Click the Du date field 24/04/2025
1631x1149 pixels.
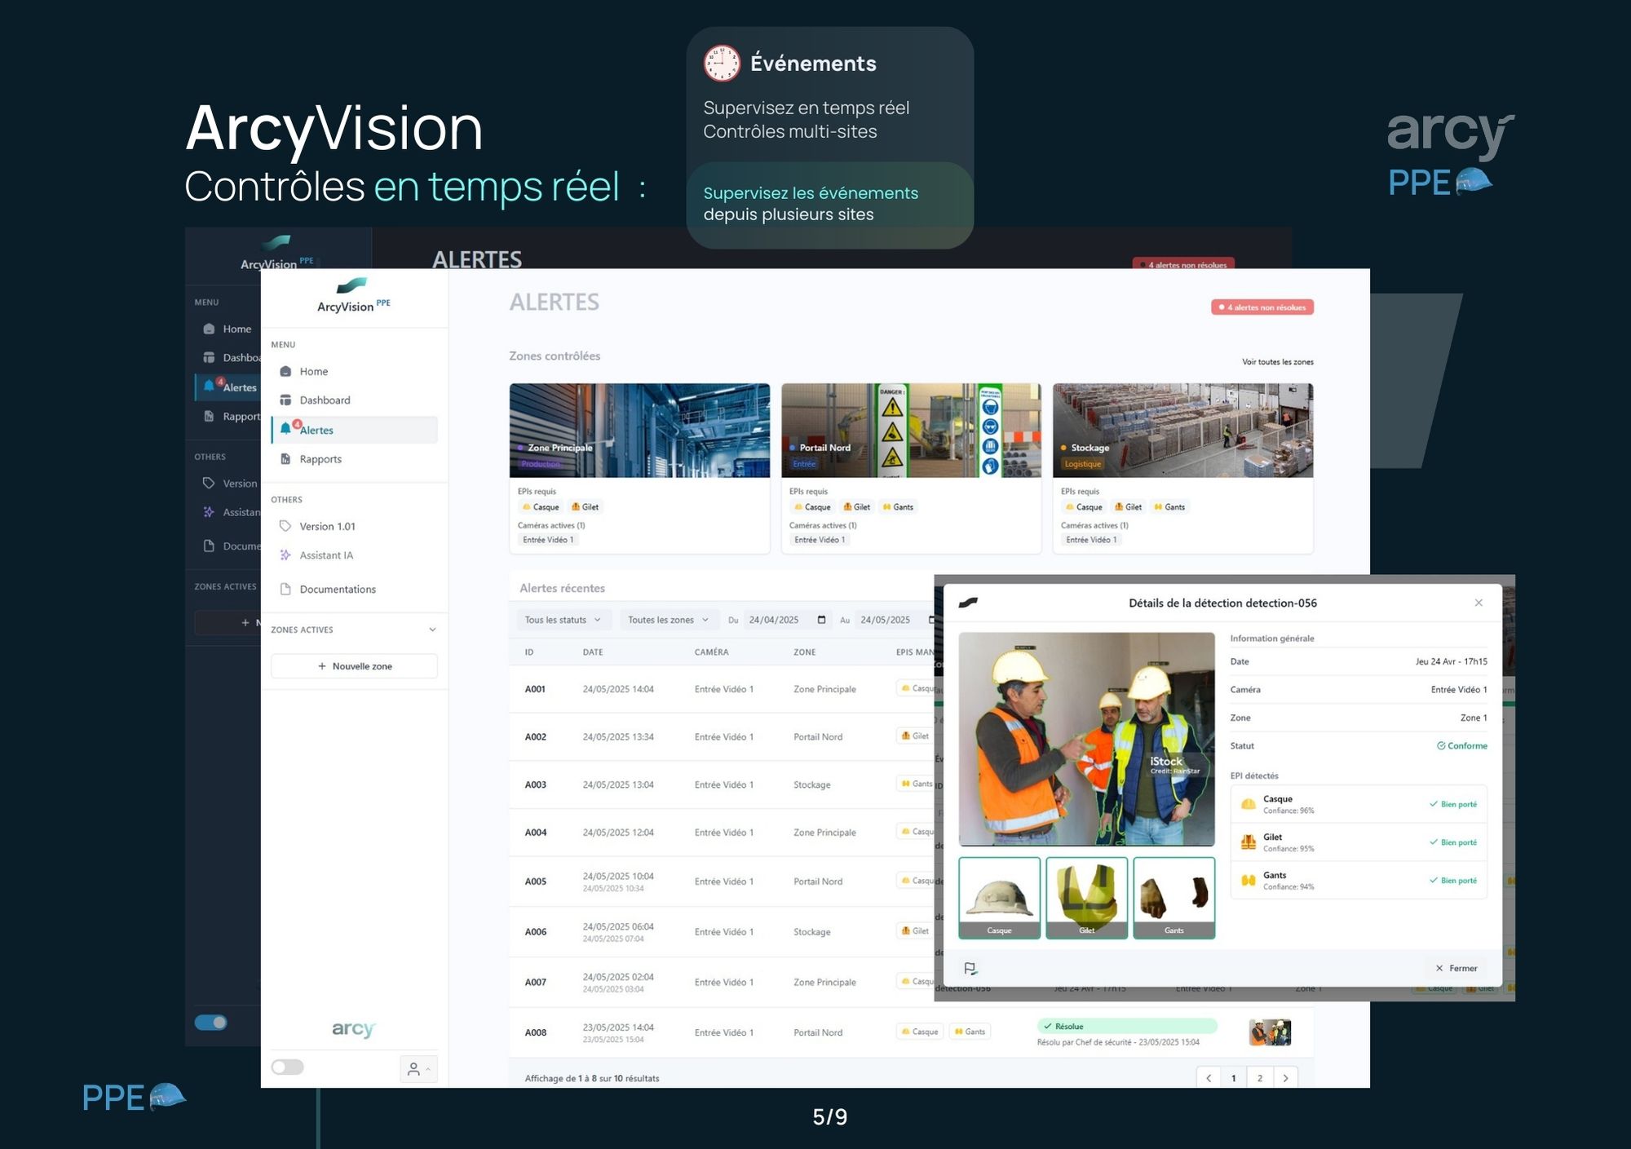[787, 620]
